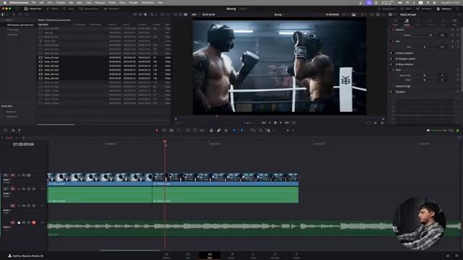Open the Inspector File tab
463x260 pixels.
(454, 22)
